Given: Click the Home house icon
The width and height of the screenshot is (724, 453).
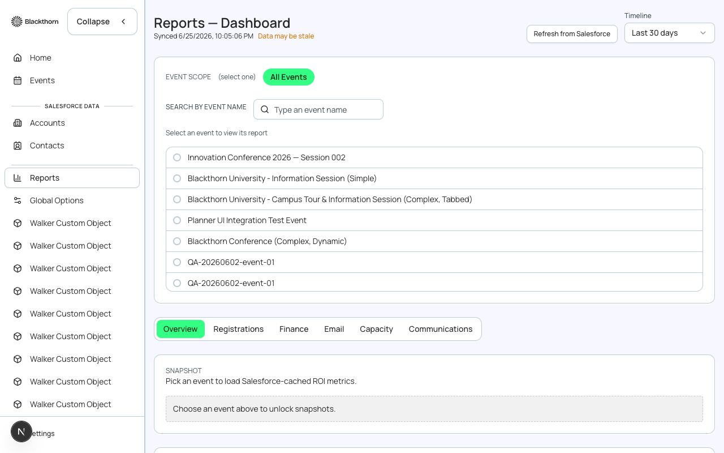Looking at the screenshot, I should pyautogui.click(x=18, y=58).
